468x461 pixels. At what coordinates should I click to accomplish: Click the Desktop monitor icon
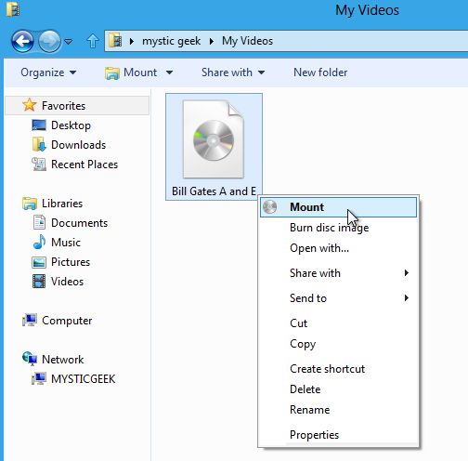click(x=39, y=125)
